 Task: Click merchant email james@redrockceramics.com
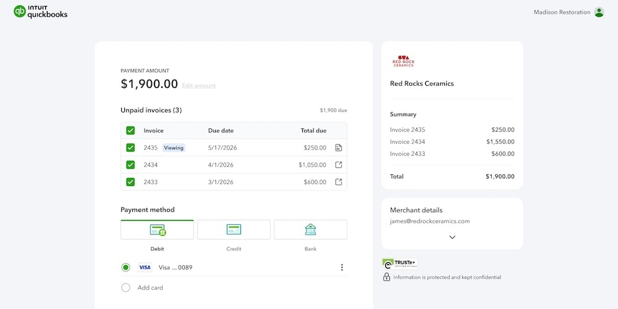430,221
